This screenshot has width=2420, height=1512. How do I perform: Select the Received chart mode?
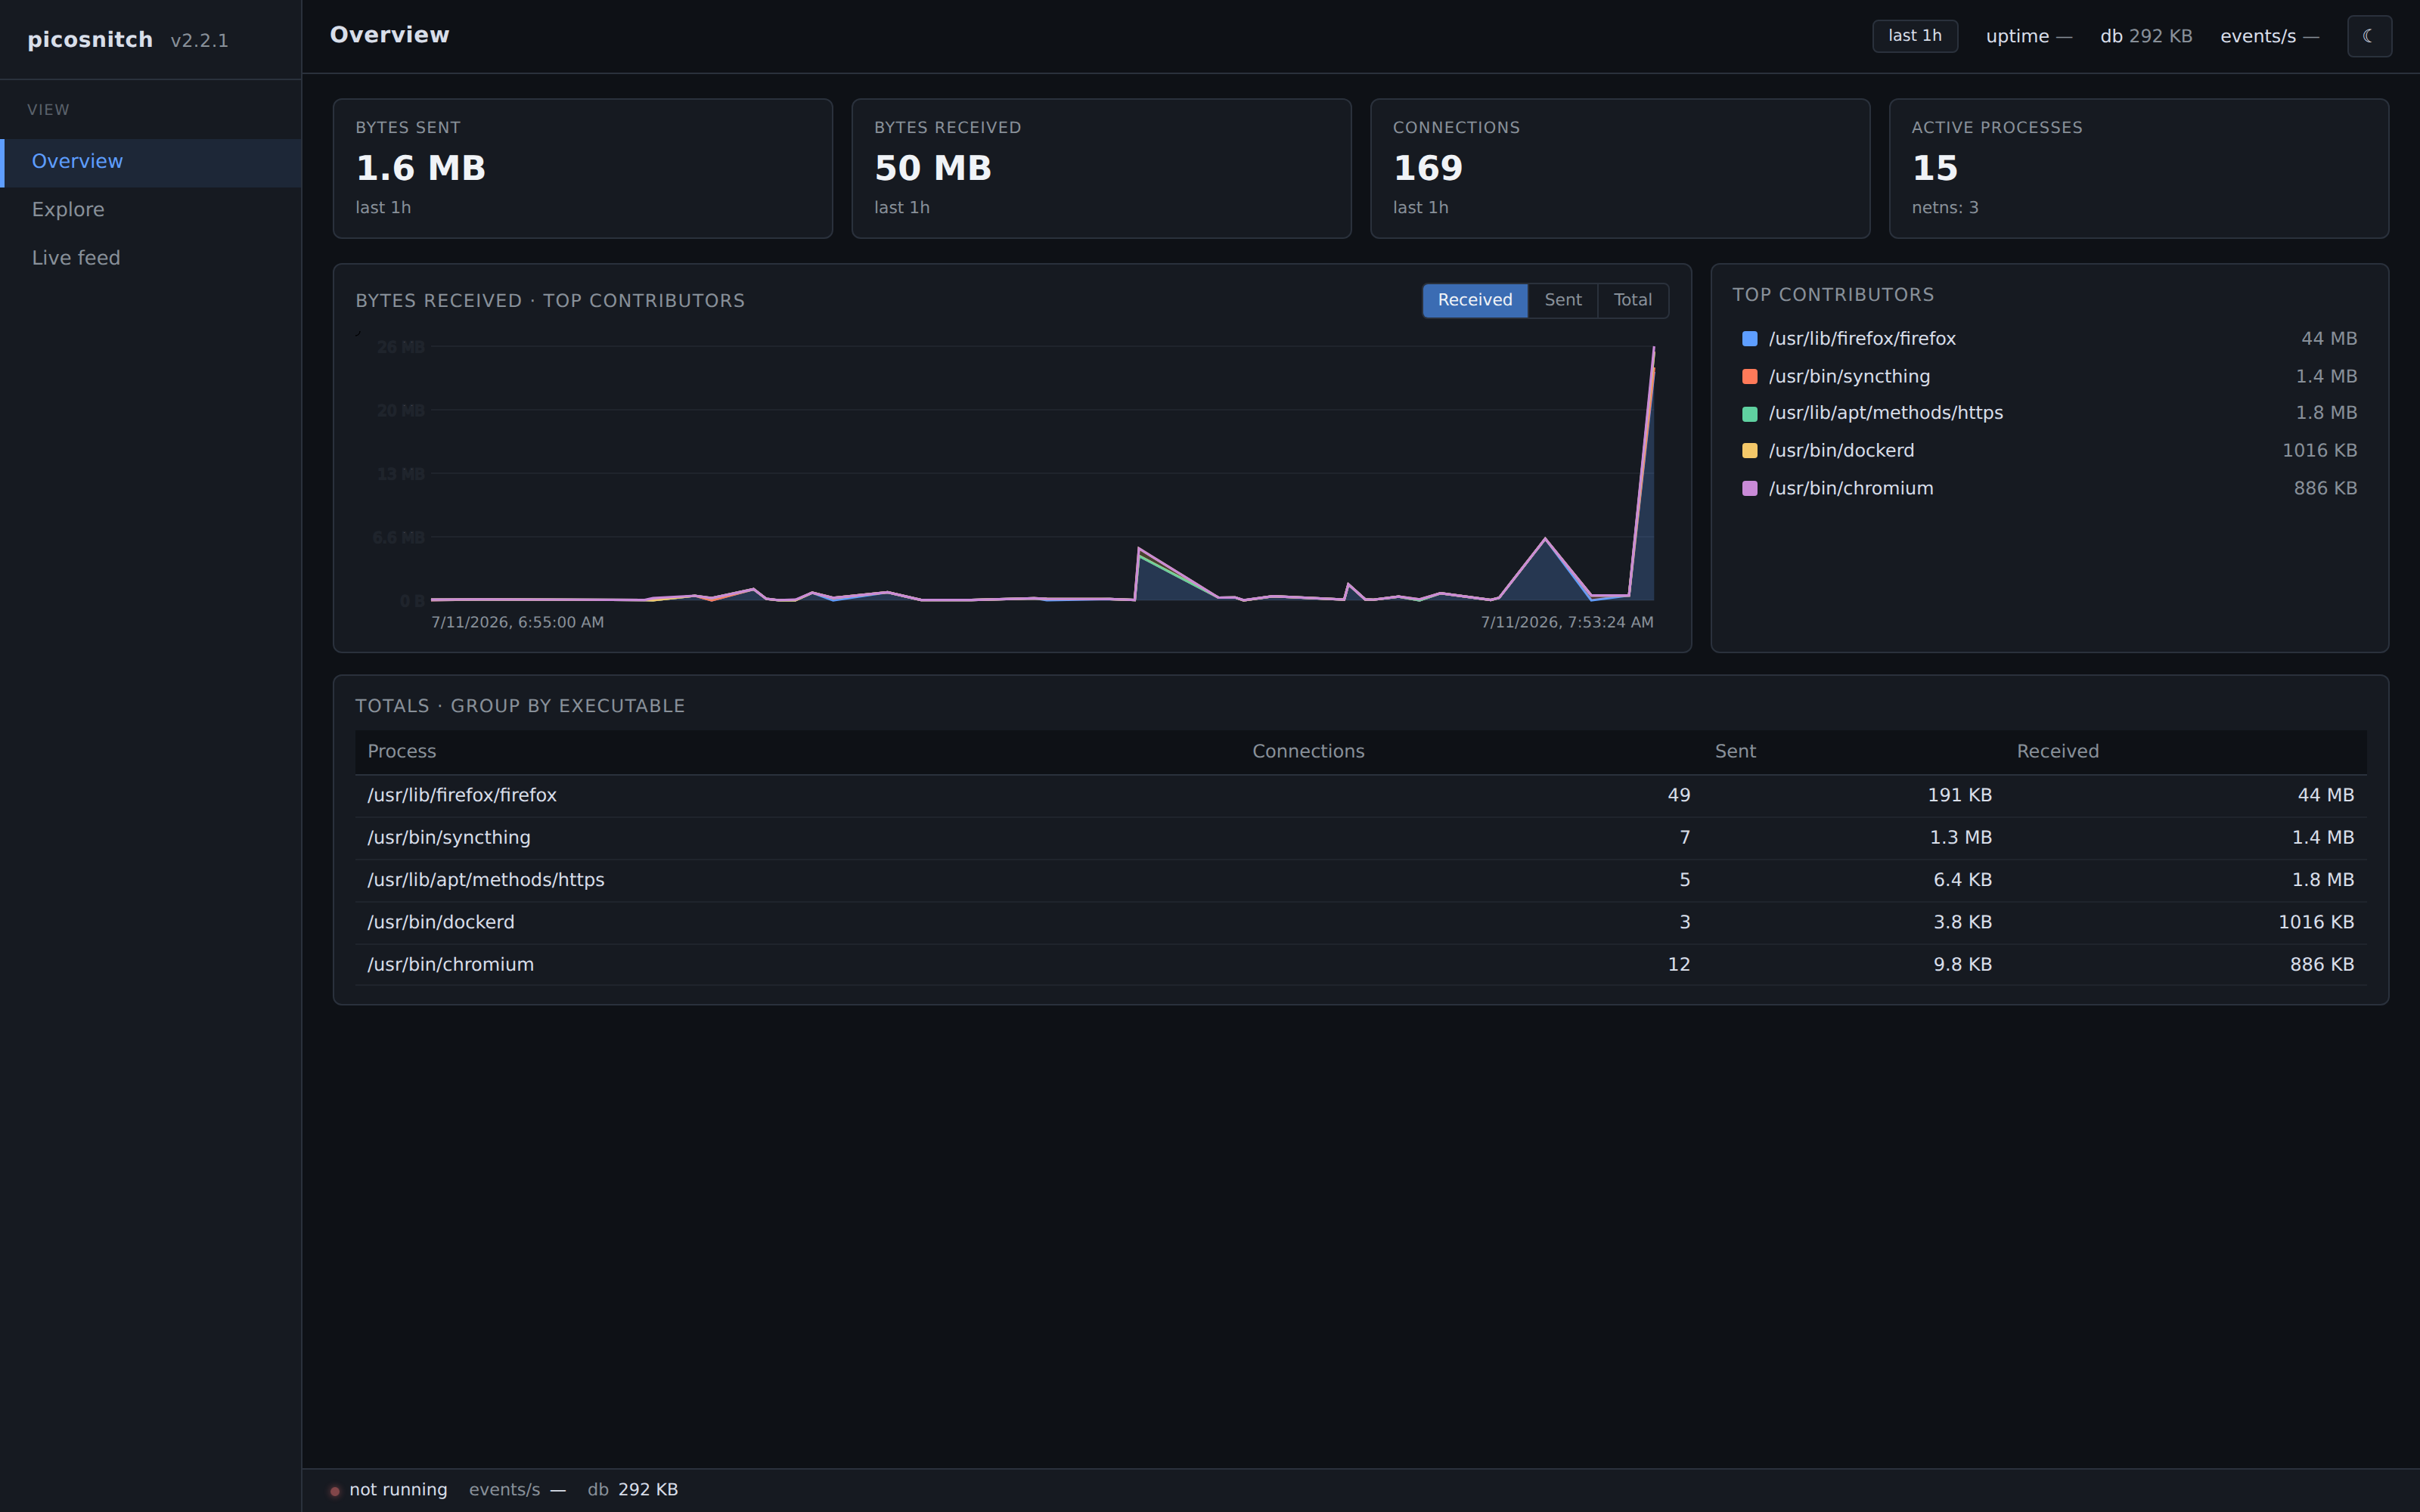(x=1475, y=300)
